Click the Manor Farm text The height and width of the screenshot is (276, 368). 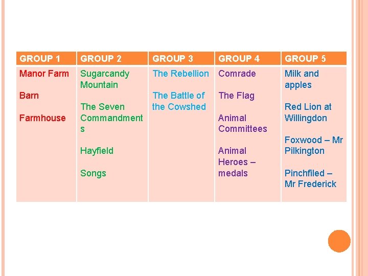click(x=44, y=74)
